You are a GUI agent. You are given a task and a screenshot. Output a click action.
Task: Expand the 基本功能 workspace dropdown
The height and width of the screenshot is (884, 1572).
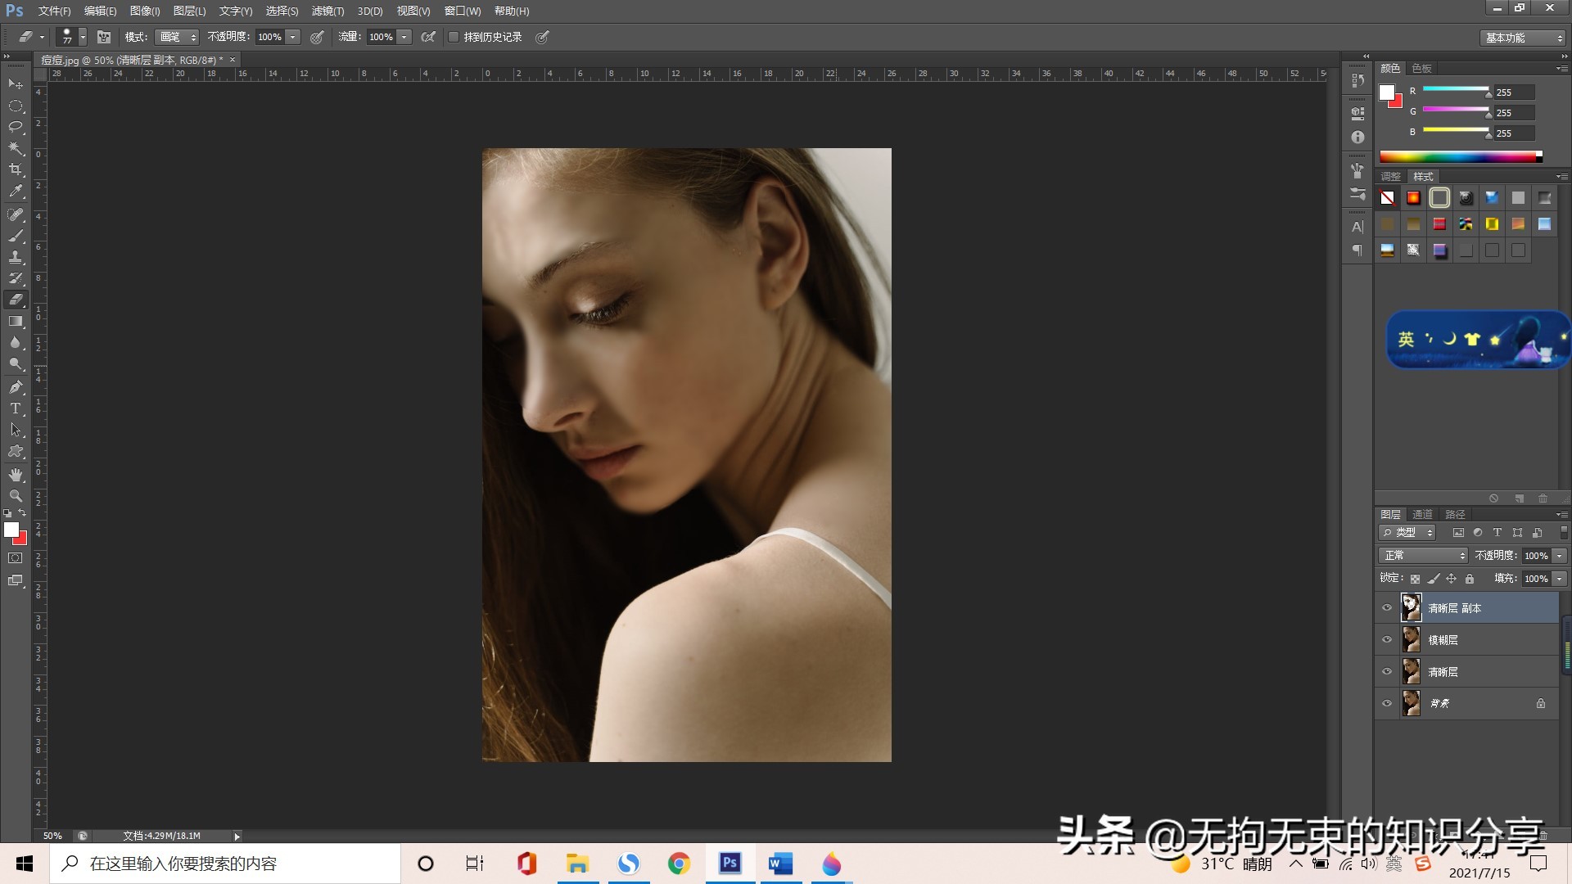click(1524, 38)
